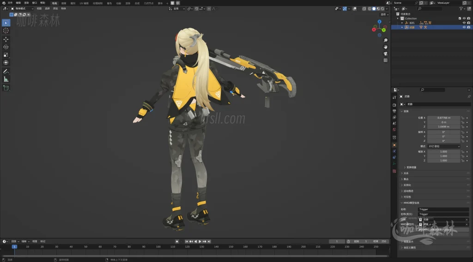The width and height of the screenshot is (473, 262).
Task: Disable Collection render camera toggle
Action: (469, 18)
